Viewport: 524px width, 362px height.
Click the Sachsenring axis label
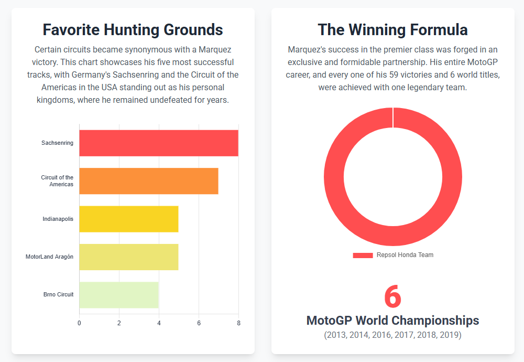tap(58, 143)
